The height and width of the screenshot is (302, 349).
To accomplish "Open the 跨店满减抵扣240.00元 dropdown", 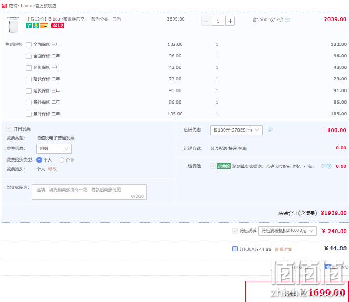I will (287, 231).
